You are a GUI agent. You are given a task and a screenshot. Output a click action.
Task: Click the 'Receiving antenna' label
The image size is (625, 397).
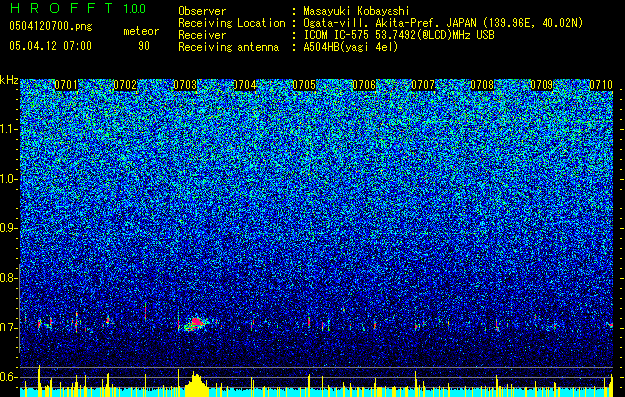click(229, 47)
